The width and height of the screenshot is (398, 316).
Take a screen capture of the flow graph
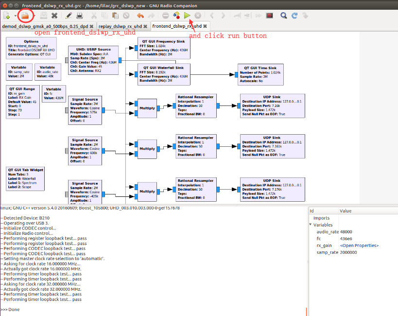coord(270,16)
